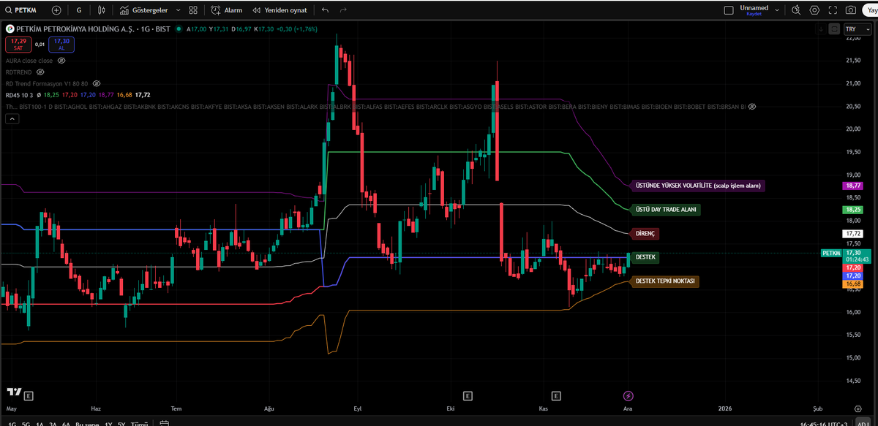The image size is (878, 426).
Task: Open the indicator templates grid icon
Action: 193,10
